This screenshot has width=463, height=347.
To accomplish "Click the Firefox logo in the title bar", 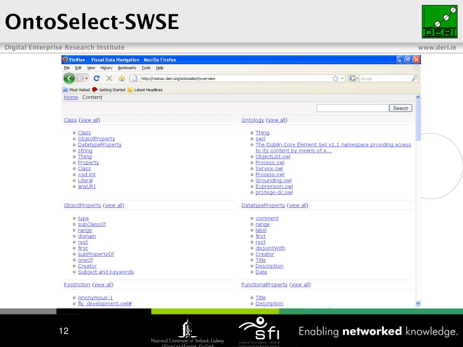I will 65,59.
